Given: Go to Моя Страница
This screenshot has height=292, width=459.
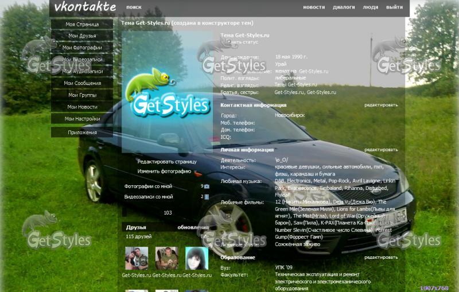Looking at the screenshot, I should (x=82, y=24).
